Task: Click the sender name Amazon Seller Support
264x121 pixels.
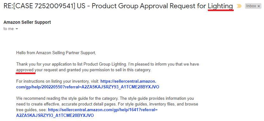Action: pos(27,22)
